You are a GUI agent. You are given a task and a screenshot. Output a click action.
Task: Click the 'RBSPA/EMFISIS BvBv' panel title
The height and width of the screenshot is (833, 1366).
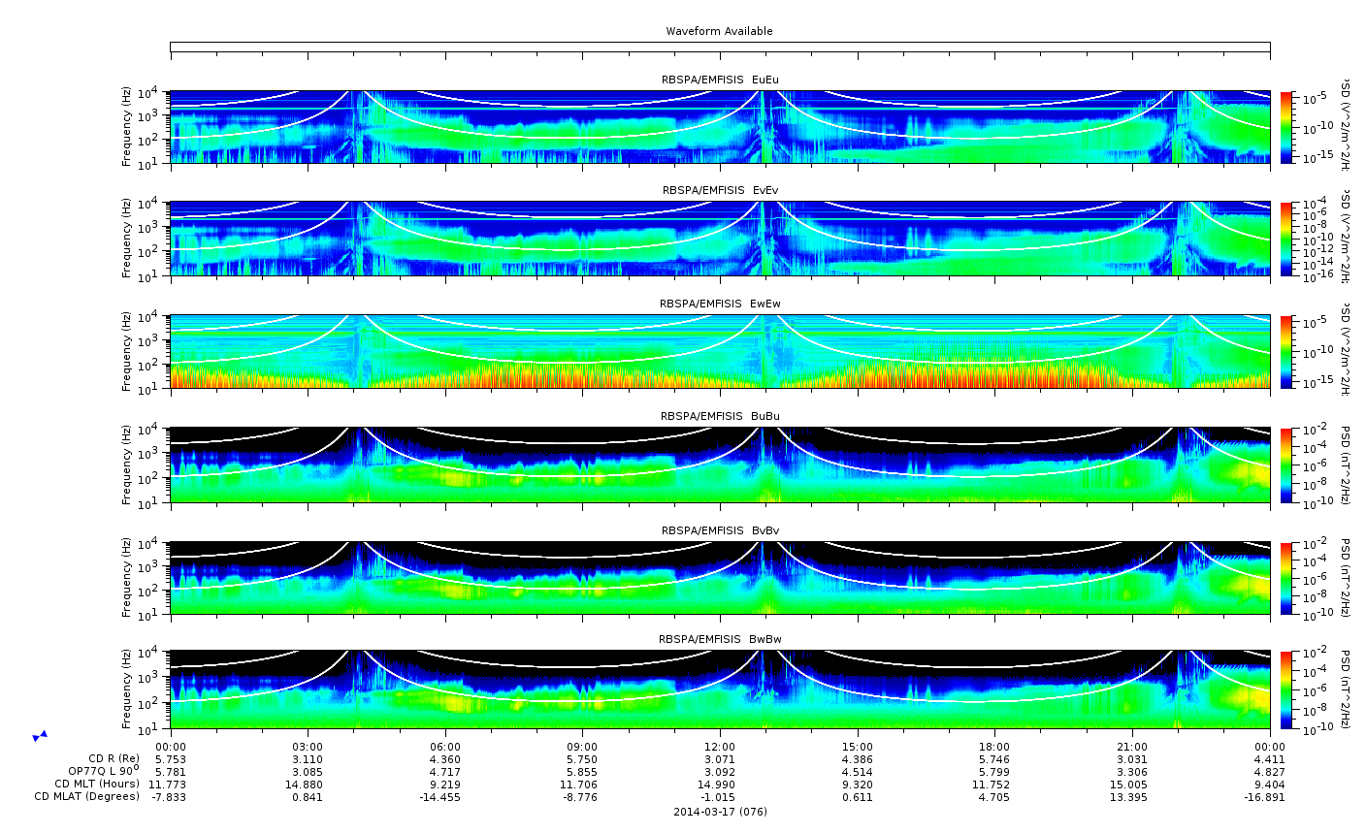coord(719,530)
